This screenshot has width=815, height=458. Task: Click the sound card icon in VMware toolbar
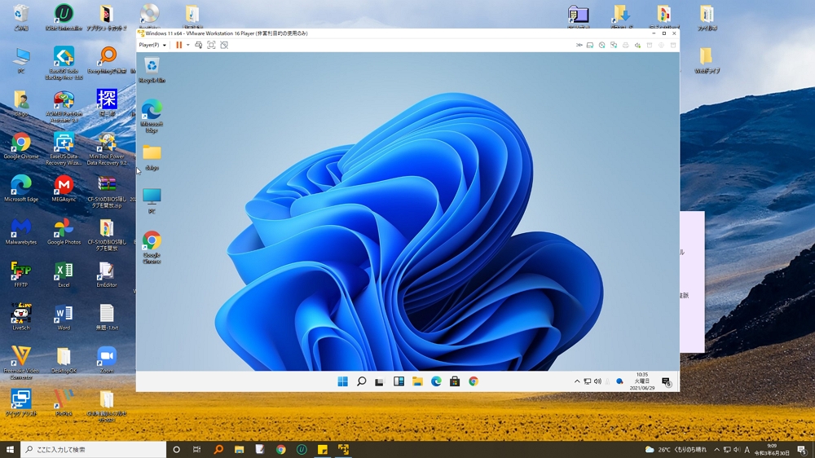638,45
